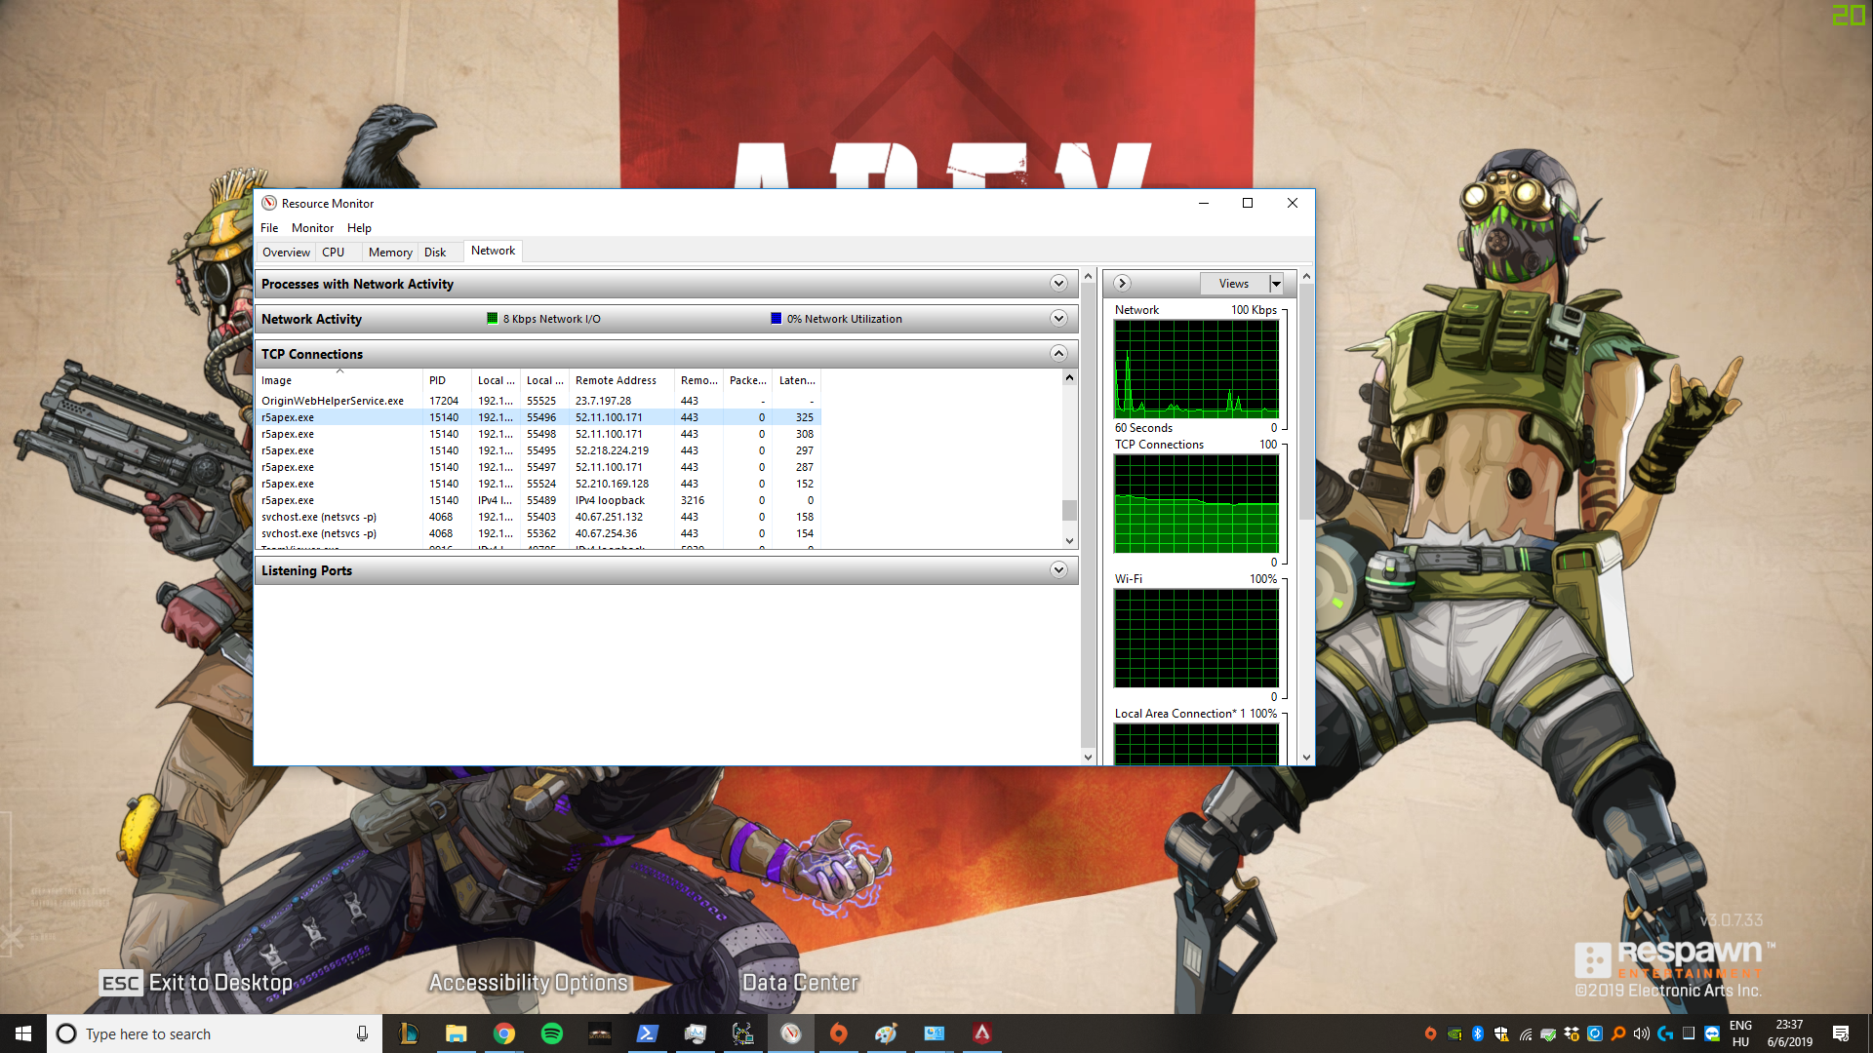Open the Action Center notifications icon
1873x1053 pixels.
coord(1841,1033)
